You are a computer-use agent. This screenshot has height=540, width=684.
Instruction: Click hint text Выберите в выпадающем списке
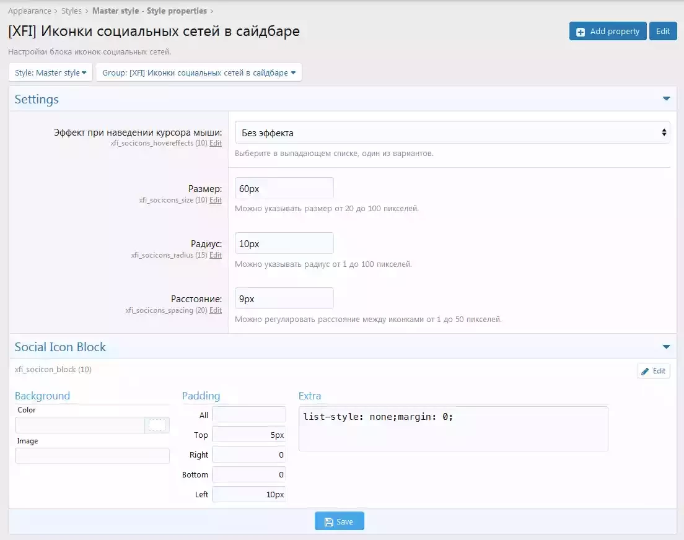pos(334,153)
